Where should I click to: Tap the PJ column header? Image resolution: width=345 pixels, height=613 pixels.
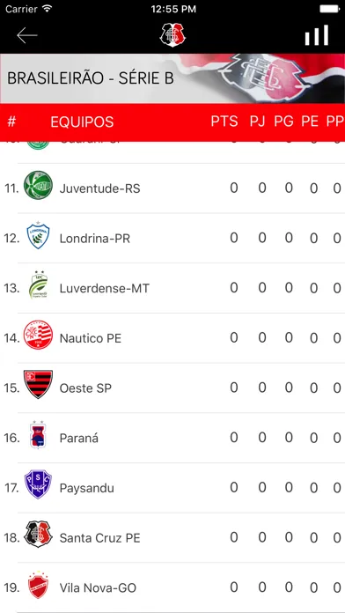click(258, 122)
